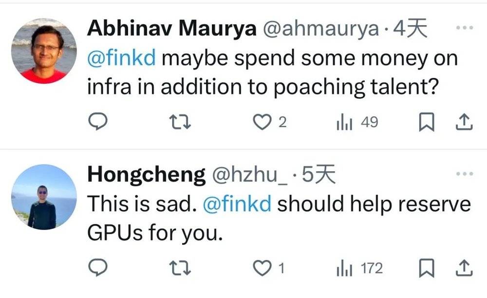This screenshot has width=487, height=298.
Task: Open Hongcheng's profile picture
Action: [44, 197]
